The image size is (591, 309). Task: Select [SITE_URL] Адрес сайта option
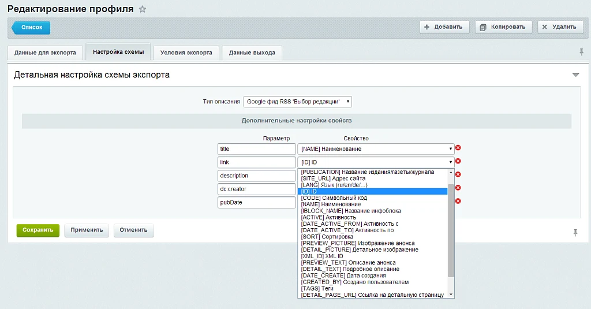coord(372,178)
